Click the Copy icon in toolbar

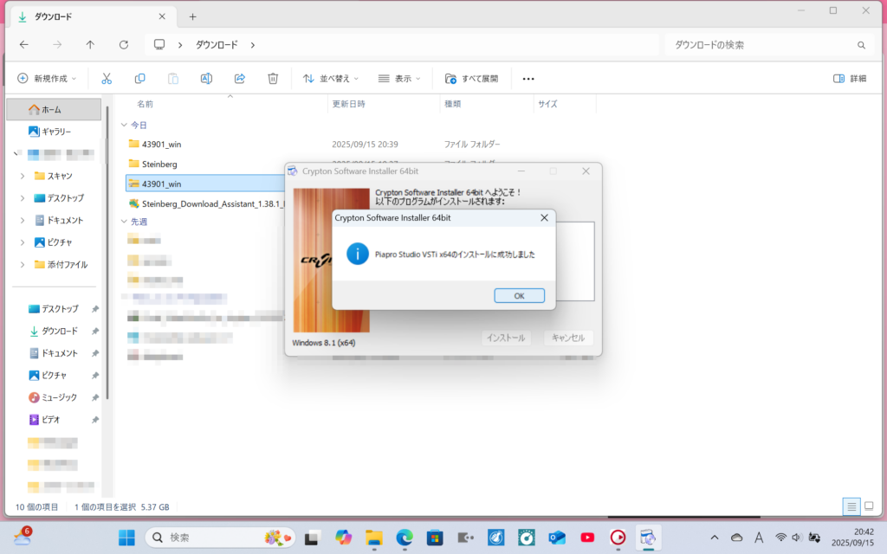coord(139,78)
